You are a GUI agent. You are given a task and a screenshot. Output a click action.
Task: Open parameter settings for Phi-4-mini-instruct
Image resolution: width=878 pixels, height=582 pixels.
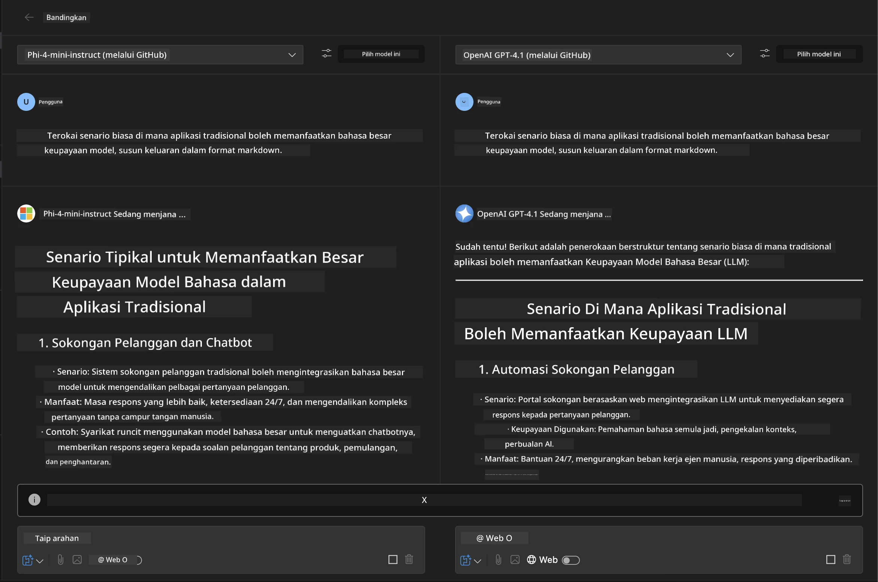[x=327, y=54]
